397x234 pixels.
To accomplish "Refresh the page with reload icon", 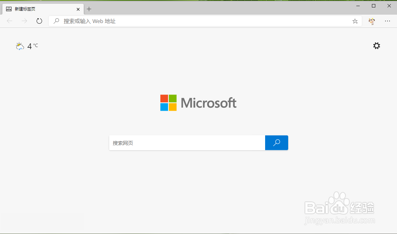I will pos(39,21).
